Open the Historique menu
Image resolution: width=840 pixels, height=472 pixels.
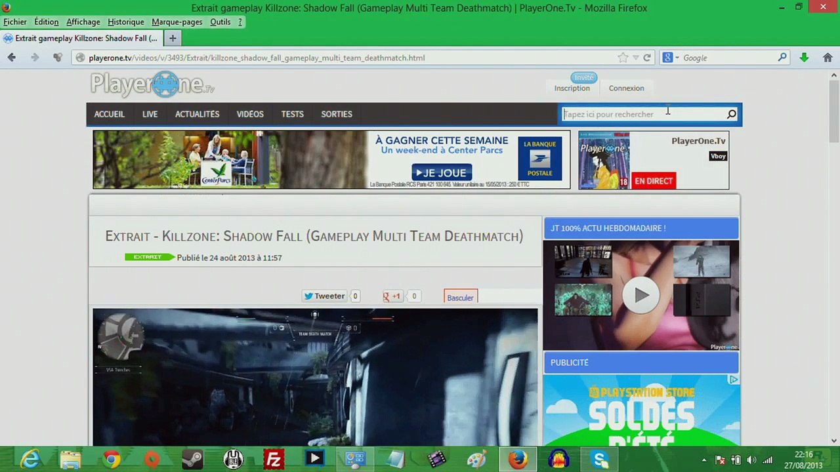[x=126, y=22]
